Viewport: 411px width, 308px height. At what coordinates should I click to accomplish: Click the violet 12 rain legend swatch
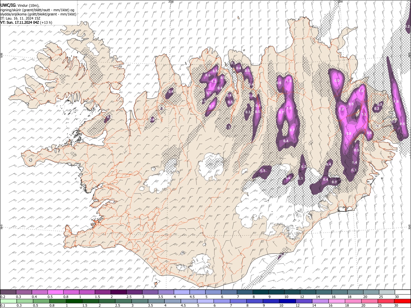pyautogui.click(x=304, y=301)
